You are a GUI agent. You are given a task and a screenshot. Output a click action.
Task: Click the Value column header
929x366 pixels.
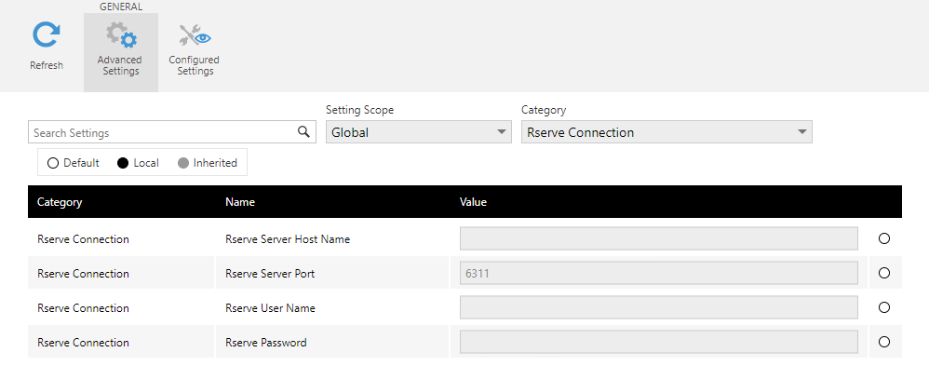473,202
